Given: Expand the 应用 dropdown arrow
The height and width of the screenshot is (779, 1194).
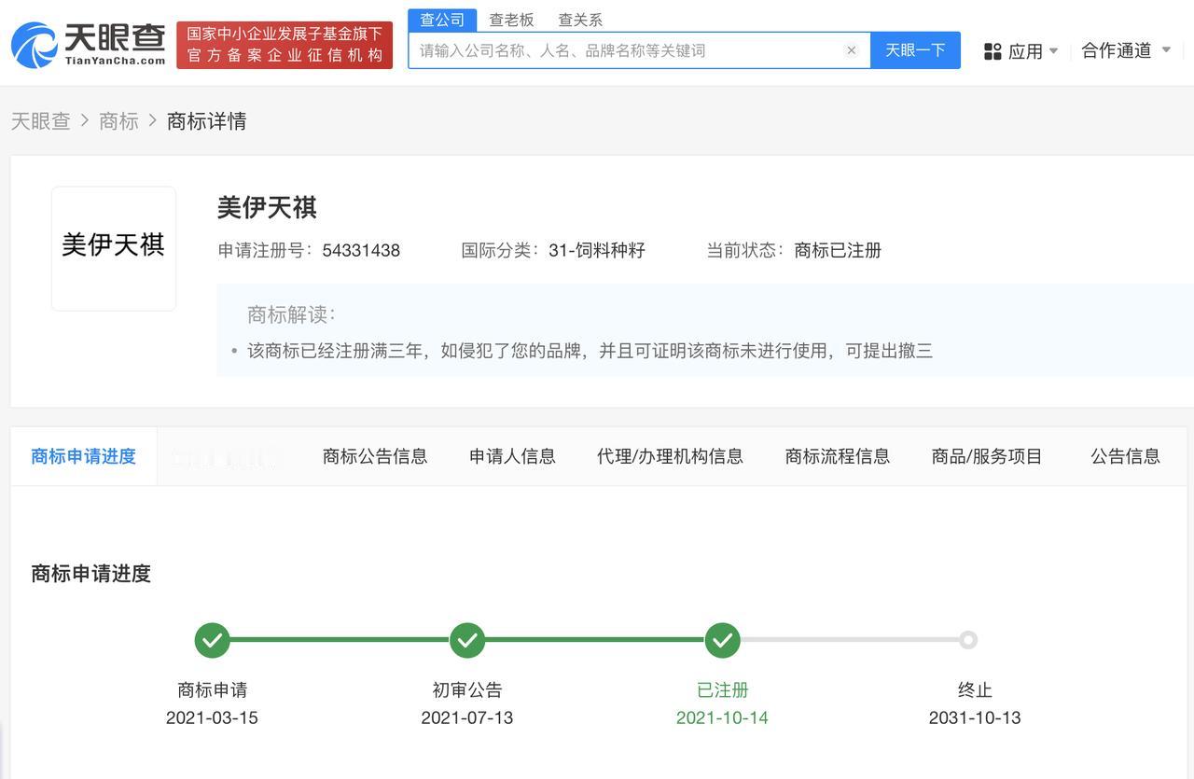Looking at the screenshot, I should coord(1053,50).
